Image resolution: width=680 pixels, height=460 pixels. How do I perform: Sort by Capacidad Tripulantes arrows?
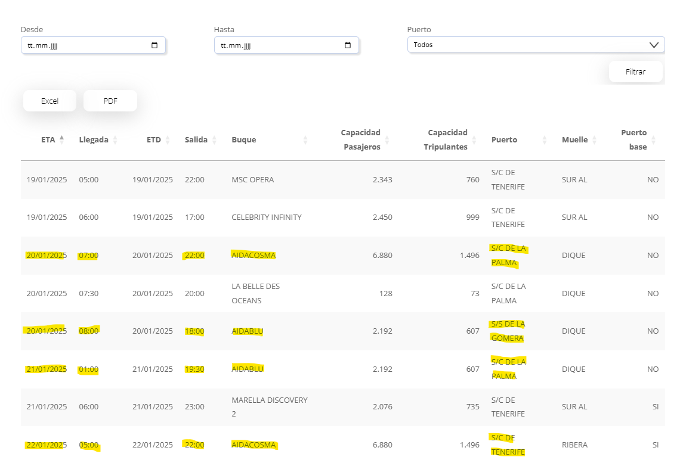tap(474, 139)
